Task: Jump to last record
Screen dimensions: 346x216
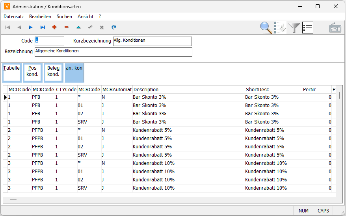Action: (43, 28)
